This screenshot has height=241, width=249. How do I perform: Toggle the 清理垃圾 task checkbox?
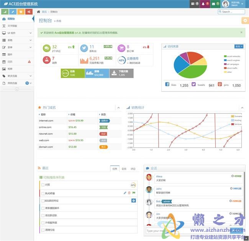(43, 230)
